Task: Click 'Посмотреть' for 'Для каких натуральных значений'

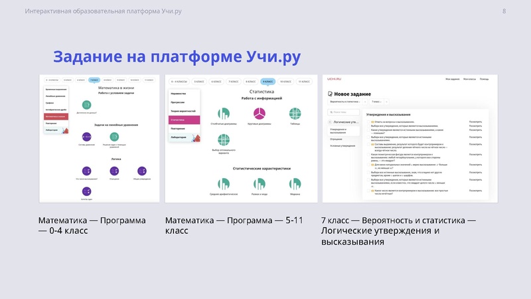Action: [x=475, y=165]
